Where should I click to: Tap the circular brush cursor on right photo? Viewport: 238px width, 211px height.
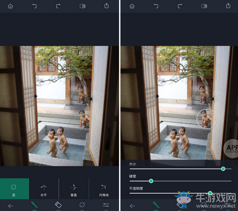click(207, 119)
